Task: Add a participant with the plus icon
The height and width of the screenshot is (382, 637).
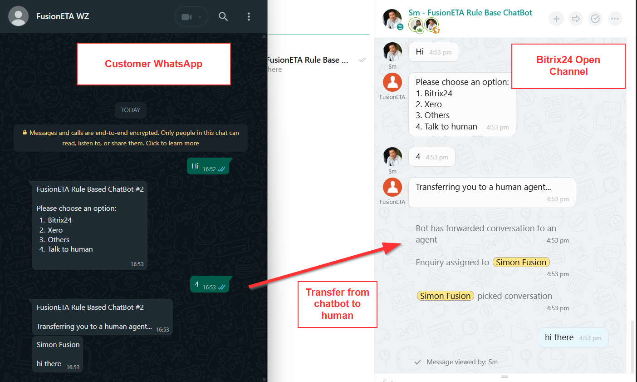Action: coord(556,19)
